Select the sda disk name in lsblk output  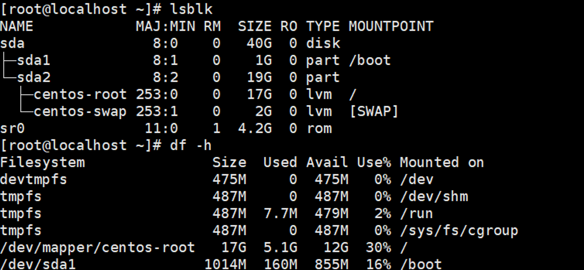[12, 43]
